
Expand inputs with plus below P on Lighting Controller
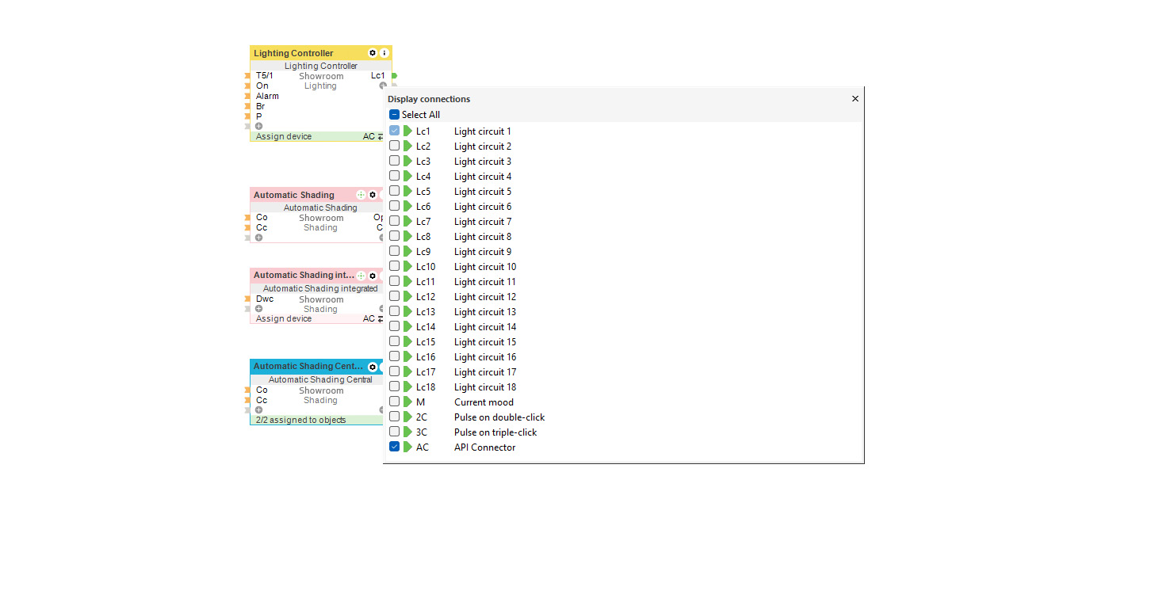coord(258,126)
